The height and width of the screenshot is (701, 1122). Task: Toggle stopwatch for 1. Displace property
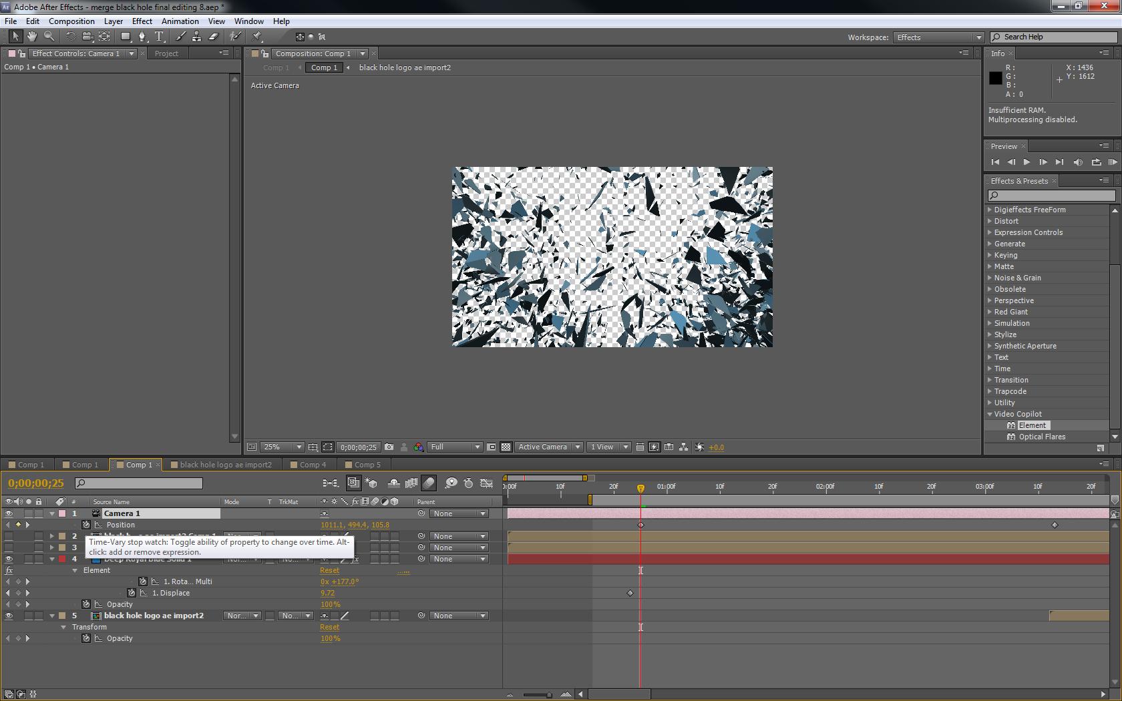pos(132,593)
